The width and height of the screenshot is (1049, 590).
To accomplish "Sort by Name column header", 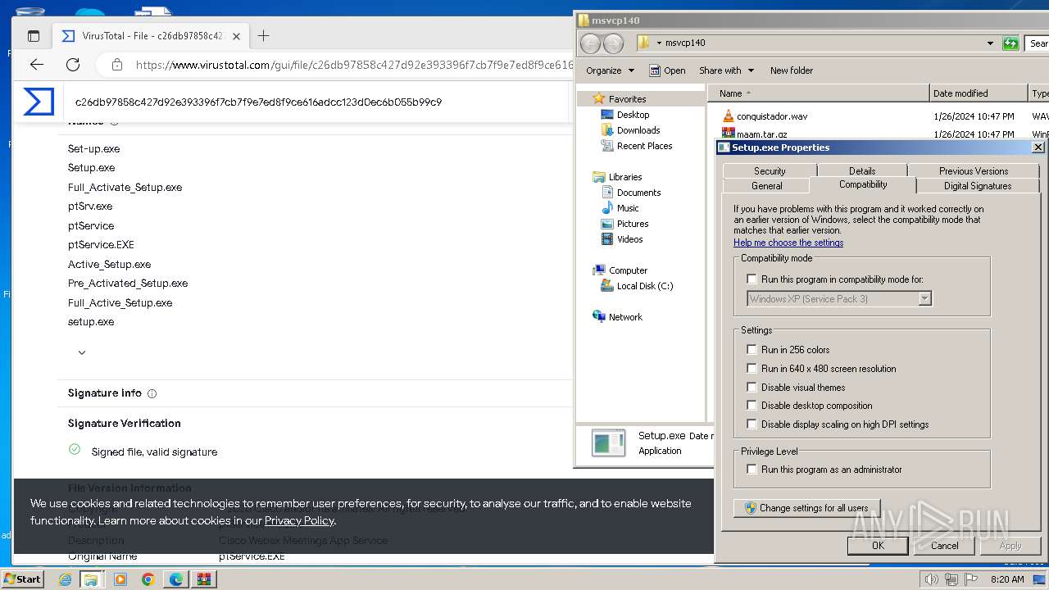I will click(819, 93).
